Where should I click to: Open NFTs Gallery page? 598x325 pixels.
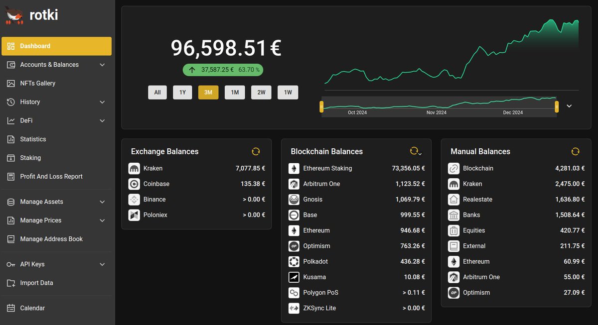(56, 83)
